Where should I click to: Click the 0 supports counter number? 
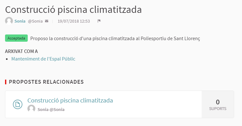point(218,102)
